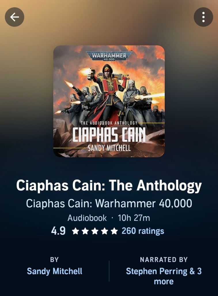
Task: Tap the 4.9 average rating number
Action: point(58,231)
